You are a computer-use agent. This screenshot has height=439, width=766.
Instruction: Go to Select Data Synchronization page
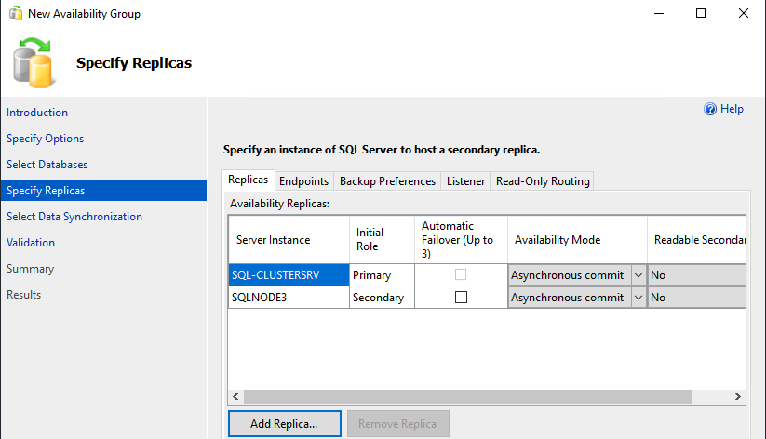pyautogui.click(x=74, y=217)
